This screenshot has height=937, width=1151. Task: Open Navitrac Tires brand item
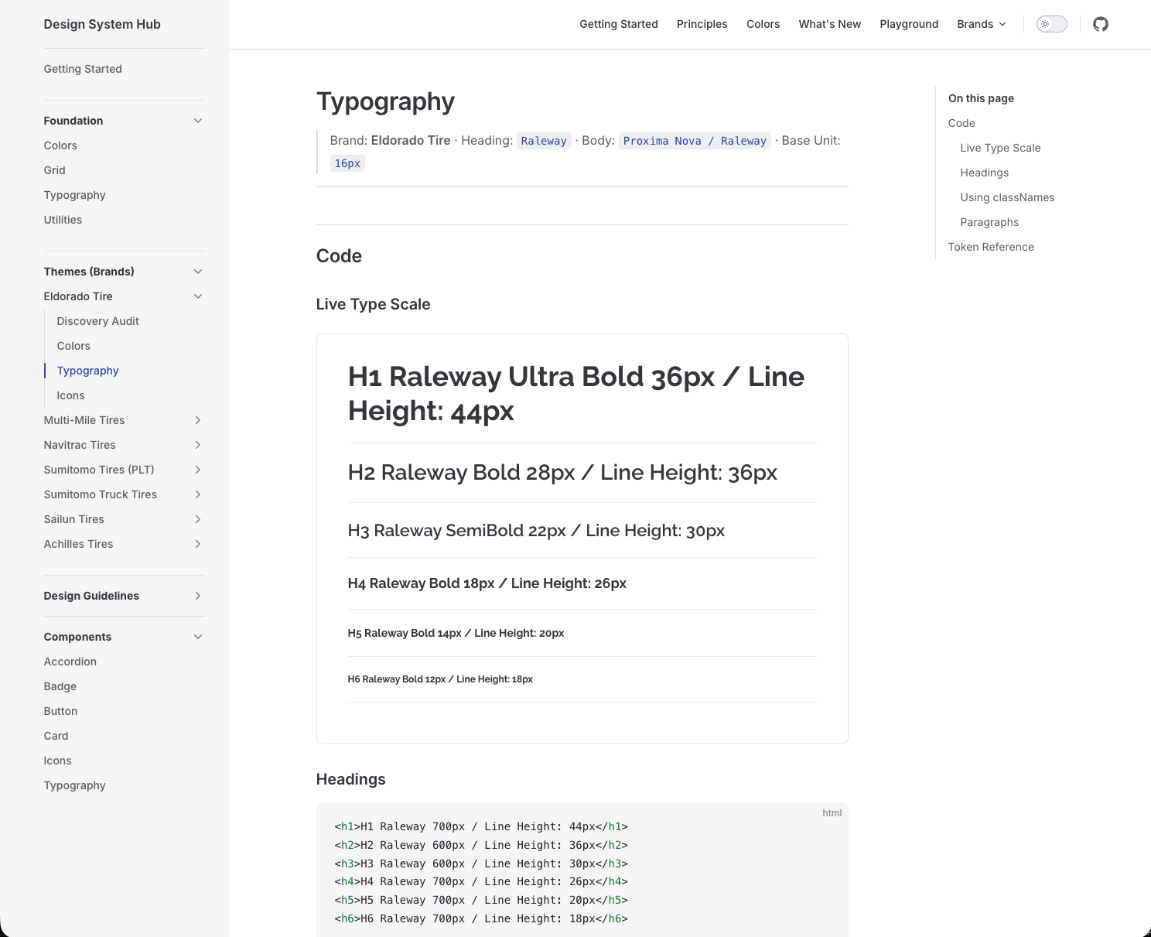click(80, 445)
